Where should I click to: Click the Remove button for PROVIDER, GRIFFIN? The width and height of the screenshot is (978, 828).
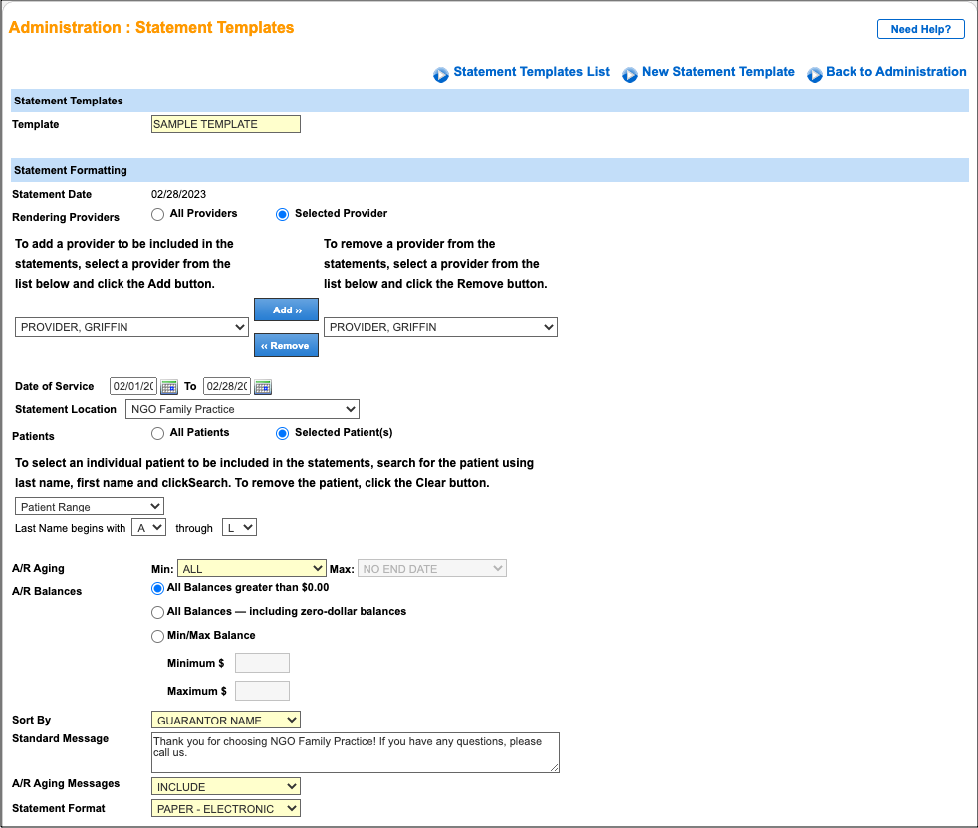coord(286,345)
